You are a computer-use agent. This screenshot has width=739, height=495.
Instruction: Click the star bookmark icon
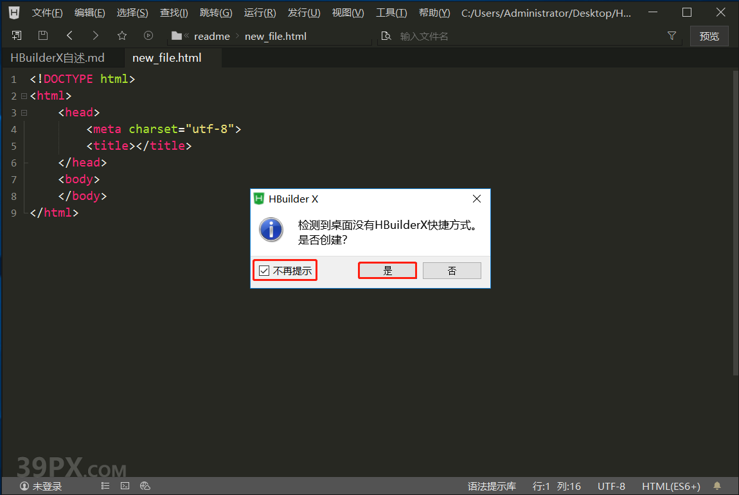(x=122, y=36)
